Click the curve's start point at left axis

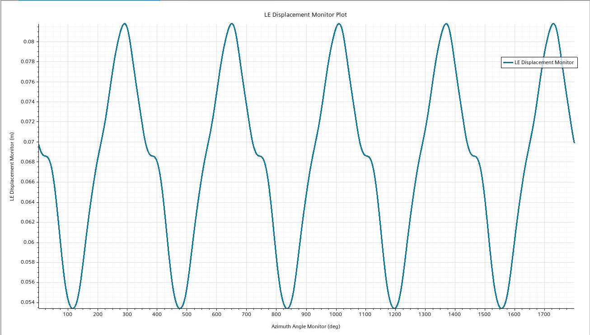tap(39, 144)
